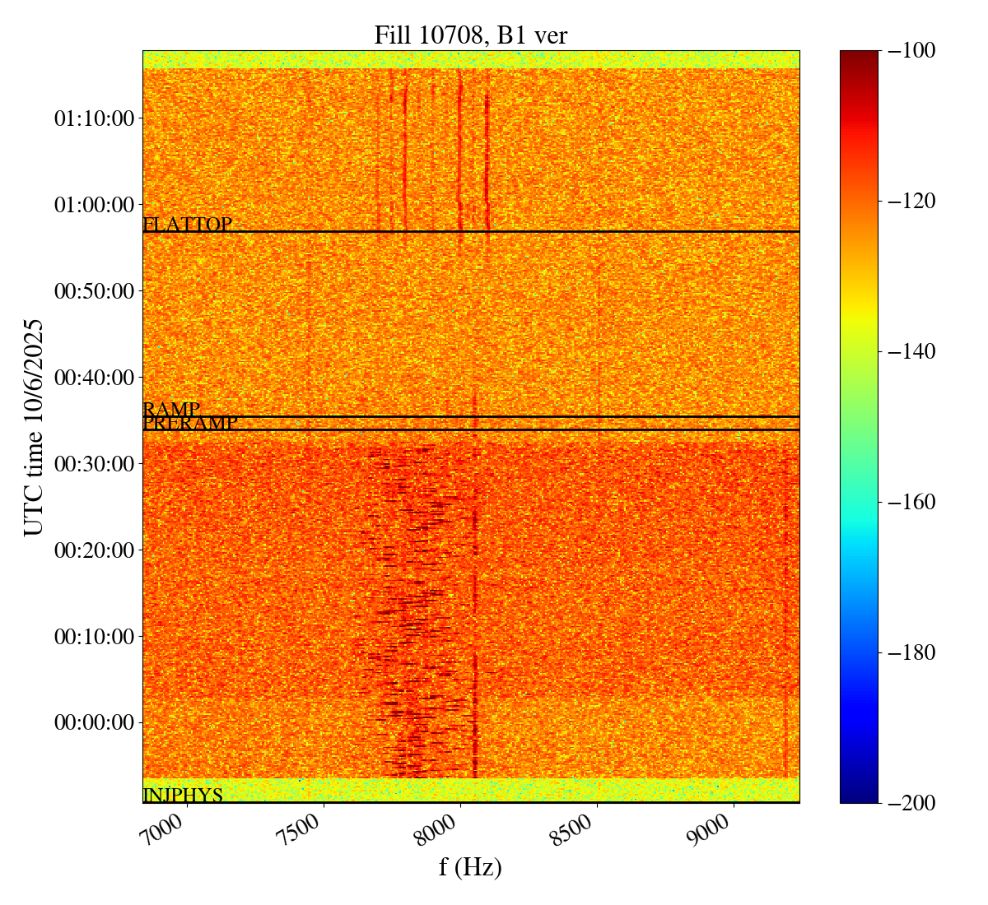The height and width of the screenshot is (905, 988).
Task: Click the 01:10:00 time tick label
Action: click(x=94, y=118)
